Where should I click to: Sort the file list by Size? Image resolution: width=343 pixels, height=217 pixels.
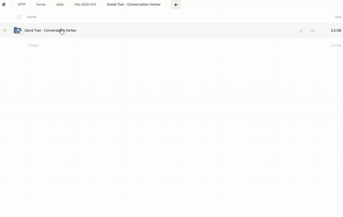point(338,17)
